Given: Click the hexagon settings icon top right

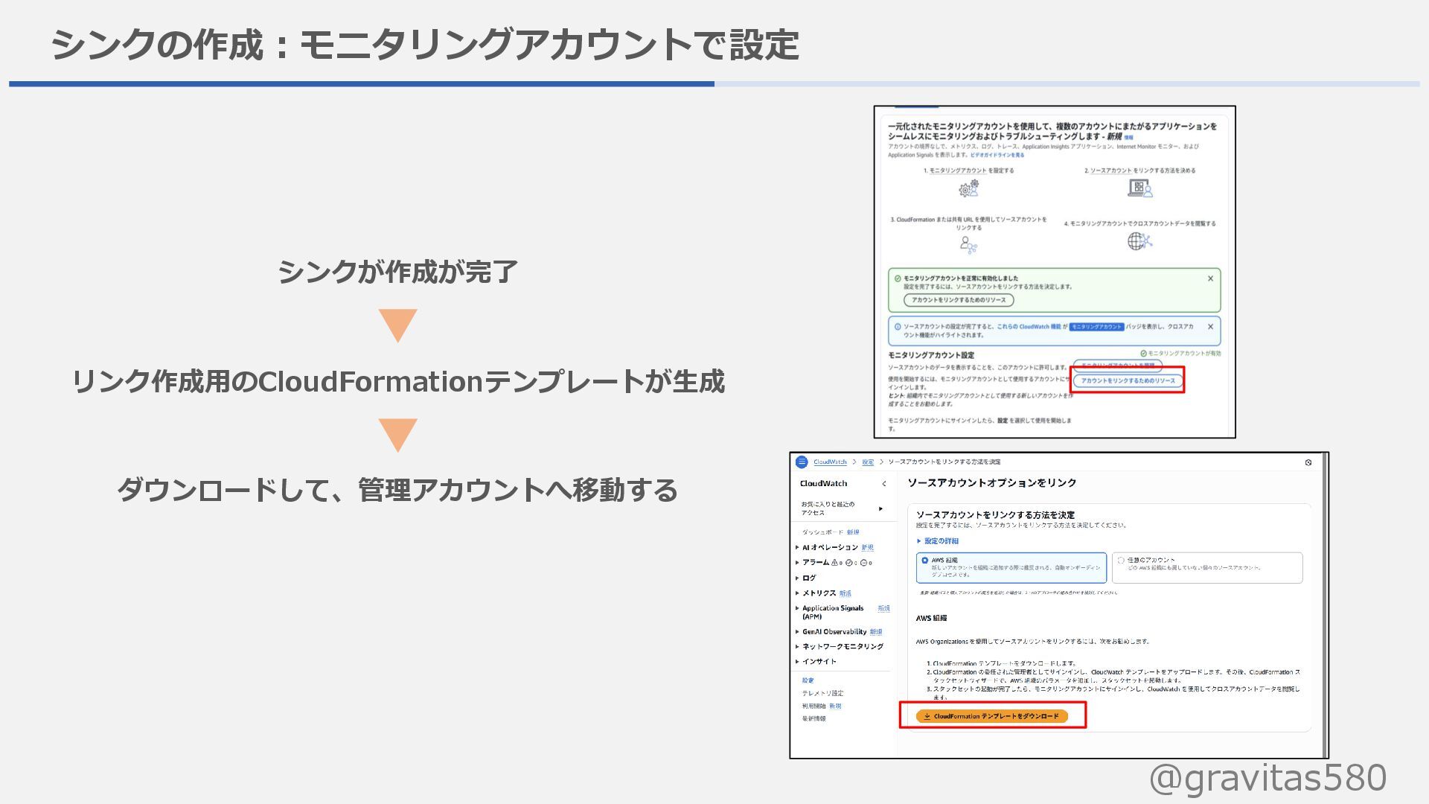Looking at the screenshot, I should pos(1308,463).
